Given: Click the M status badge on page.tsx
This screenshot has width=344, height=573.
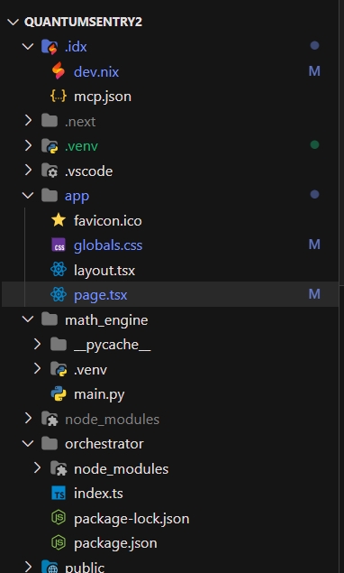Looking at the screenshot, I should [314, 294].
